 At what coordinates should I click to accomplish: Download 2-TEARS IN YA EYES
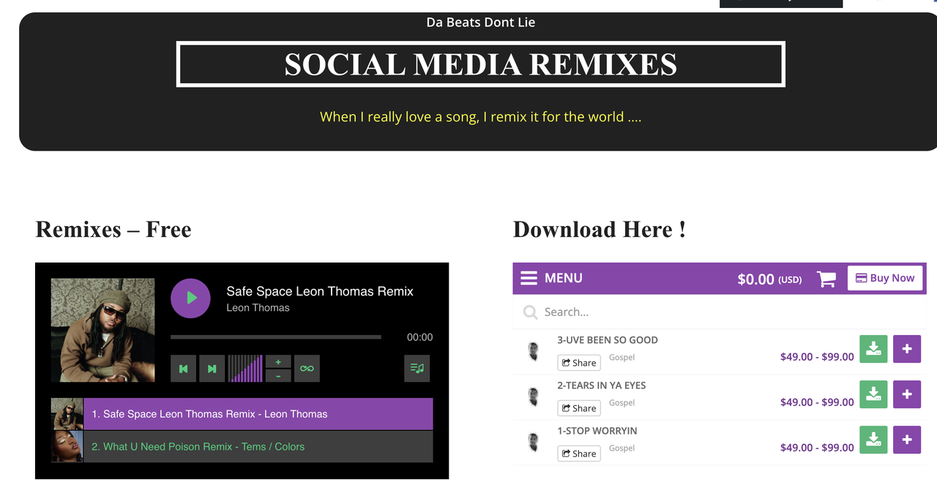tap(873, 394)
